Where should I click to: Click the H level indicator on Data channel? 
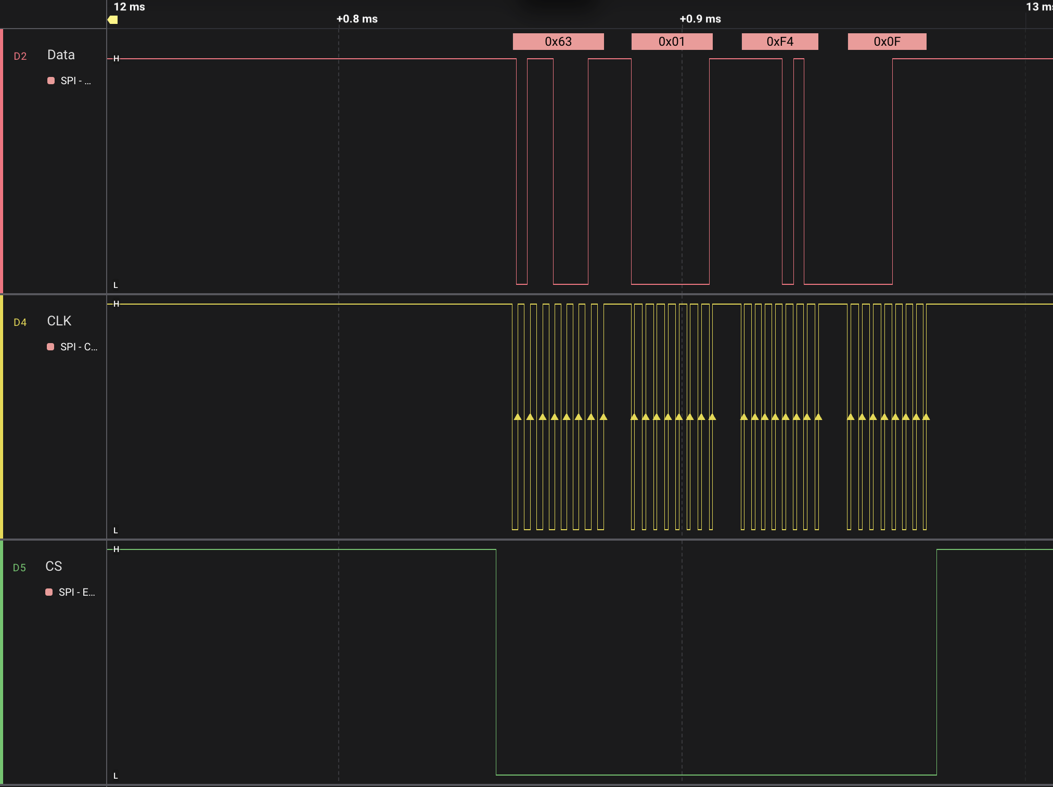coord(115,58)
